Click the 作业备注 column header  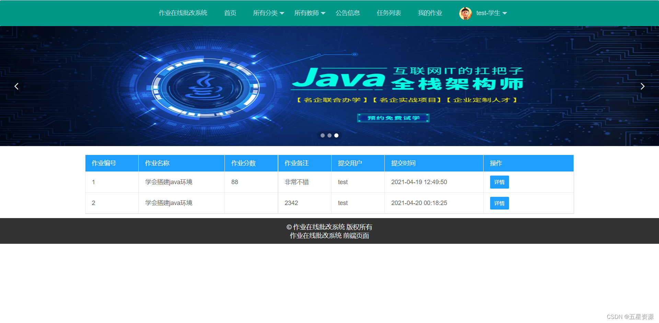pyautogui.click(x=305, y=163)
